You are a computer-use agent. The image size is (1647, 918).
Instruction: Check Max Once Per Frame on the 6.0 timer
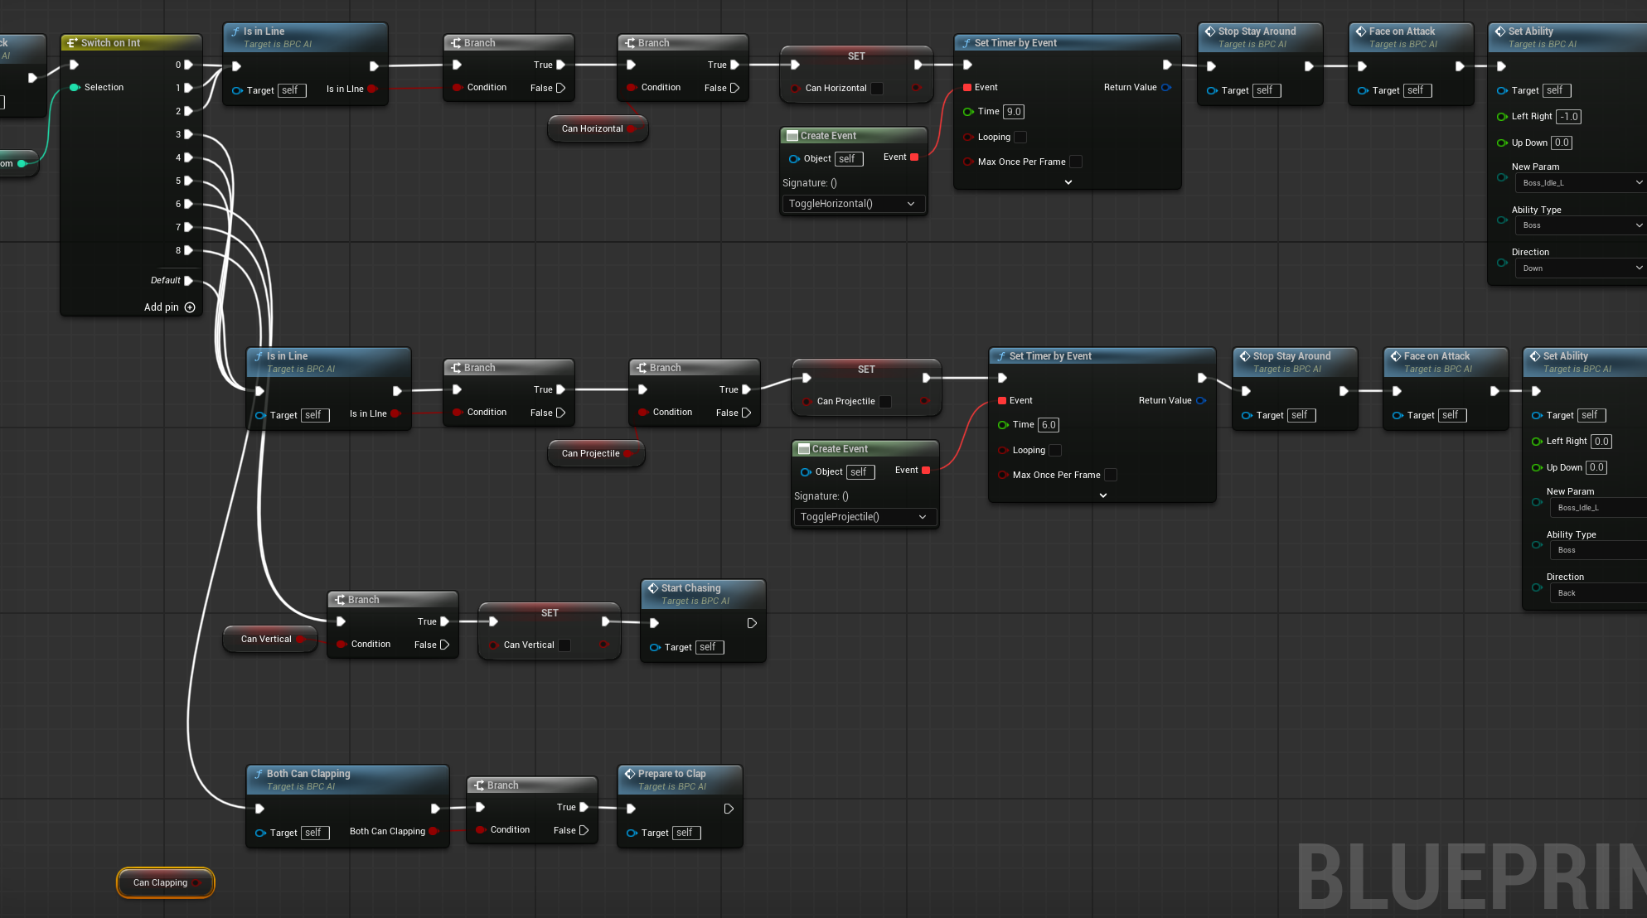1111,475
